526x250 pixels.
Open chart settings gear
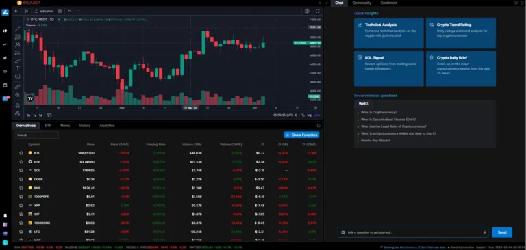(307, 11)
